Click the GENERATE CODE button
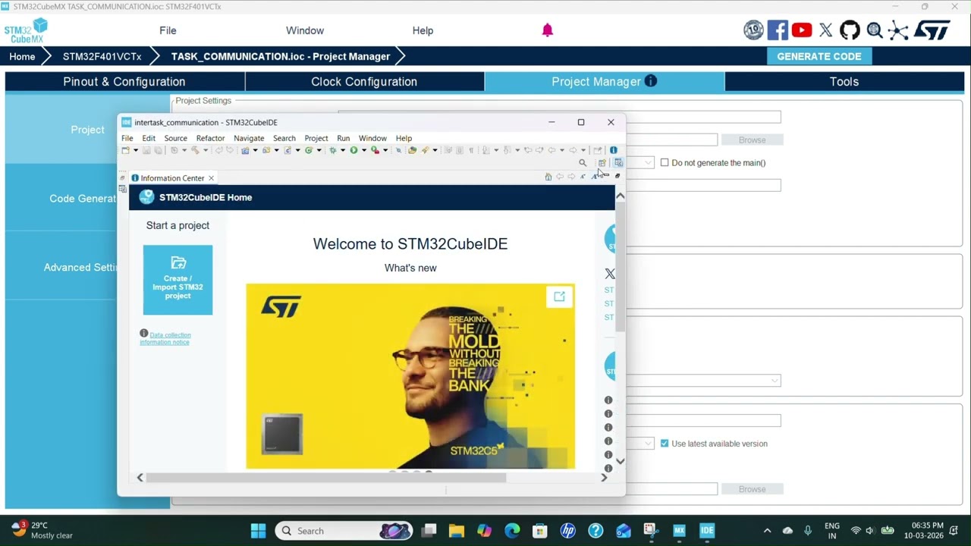This screenshot has width=971, height=546. pyautogui.click(x=819, y=56)
